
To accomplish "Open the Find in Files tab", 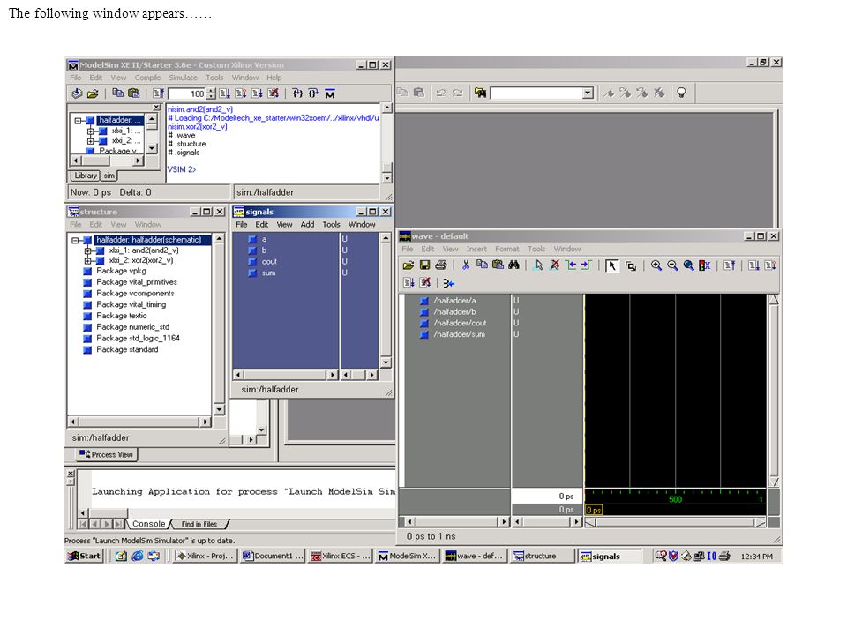I will pos(199,524).
